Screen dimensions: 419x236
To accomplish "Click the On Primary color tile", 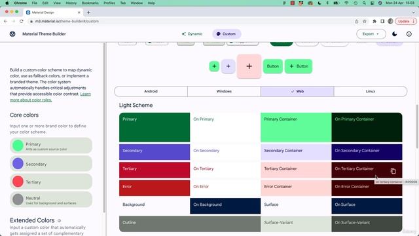I will (x=225, y=127).
